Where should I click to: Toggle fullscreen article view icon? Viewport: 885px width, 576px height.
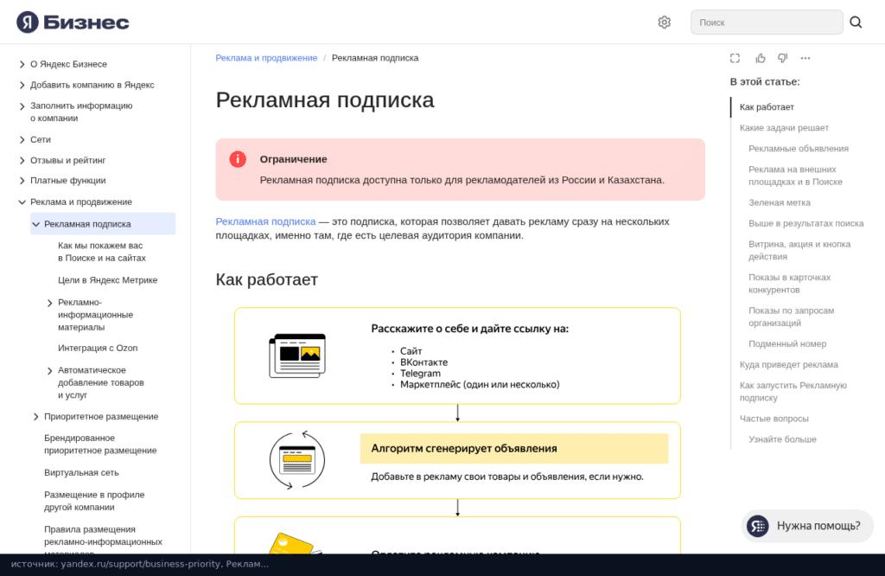735,58
